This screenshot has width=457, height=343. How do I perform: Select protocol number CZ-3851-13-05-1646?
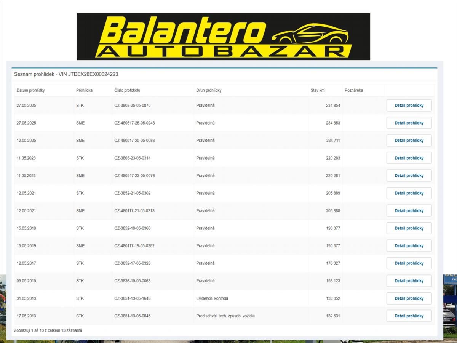[x=132, y=298]
